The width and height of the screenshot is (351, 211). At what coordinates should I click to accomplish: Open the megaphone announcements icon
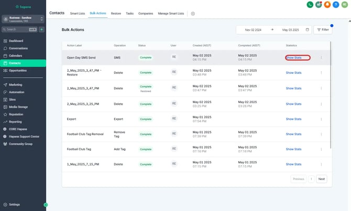(x=319, y=5)
